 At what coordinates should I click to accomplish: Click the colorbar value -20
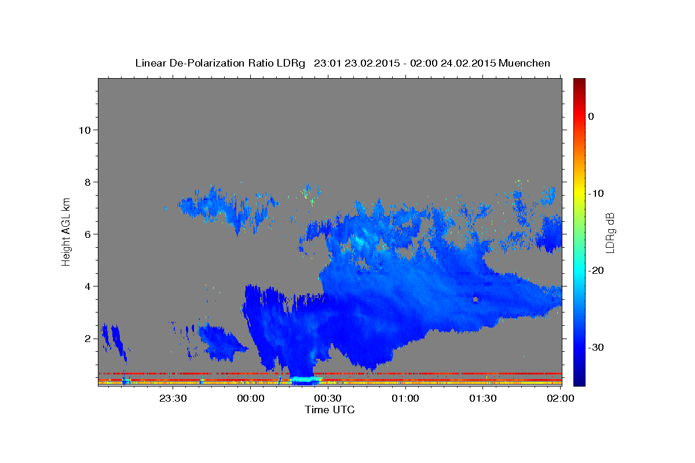coord(595,270)
